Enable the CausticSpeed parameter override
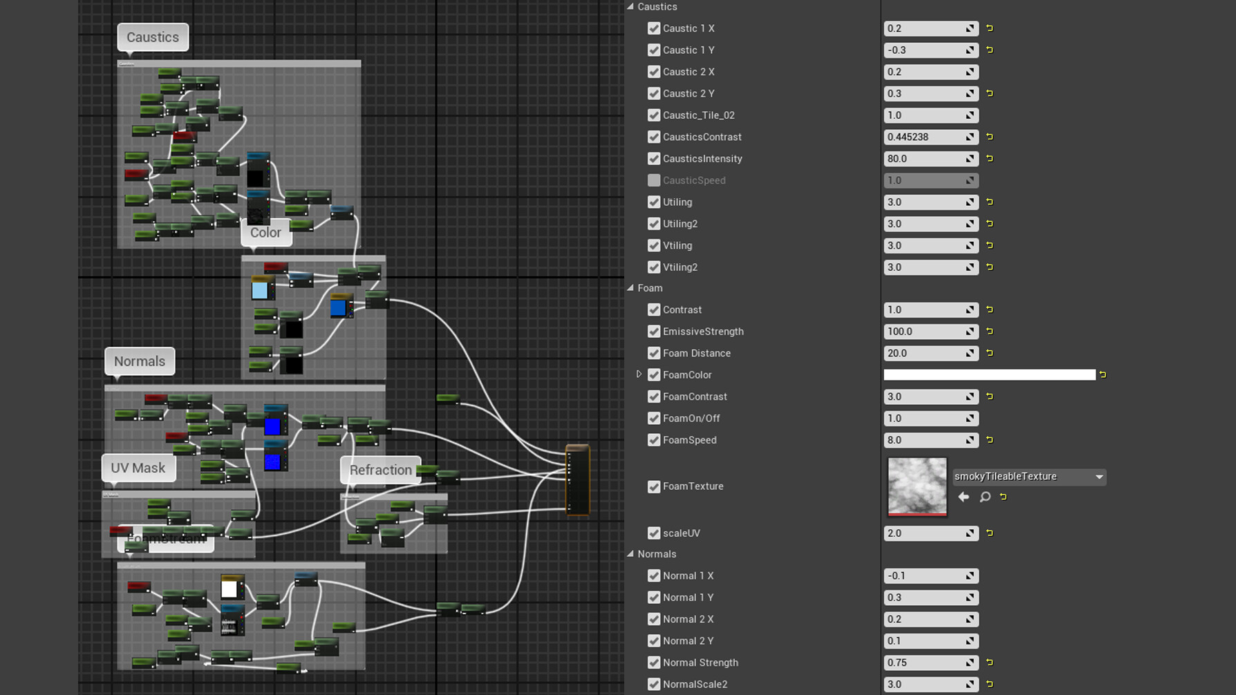Image resolution: width=1236 pixels, height=695 pixels. point(653,180)
